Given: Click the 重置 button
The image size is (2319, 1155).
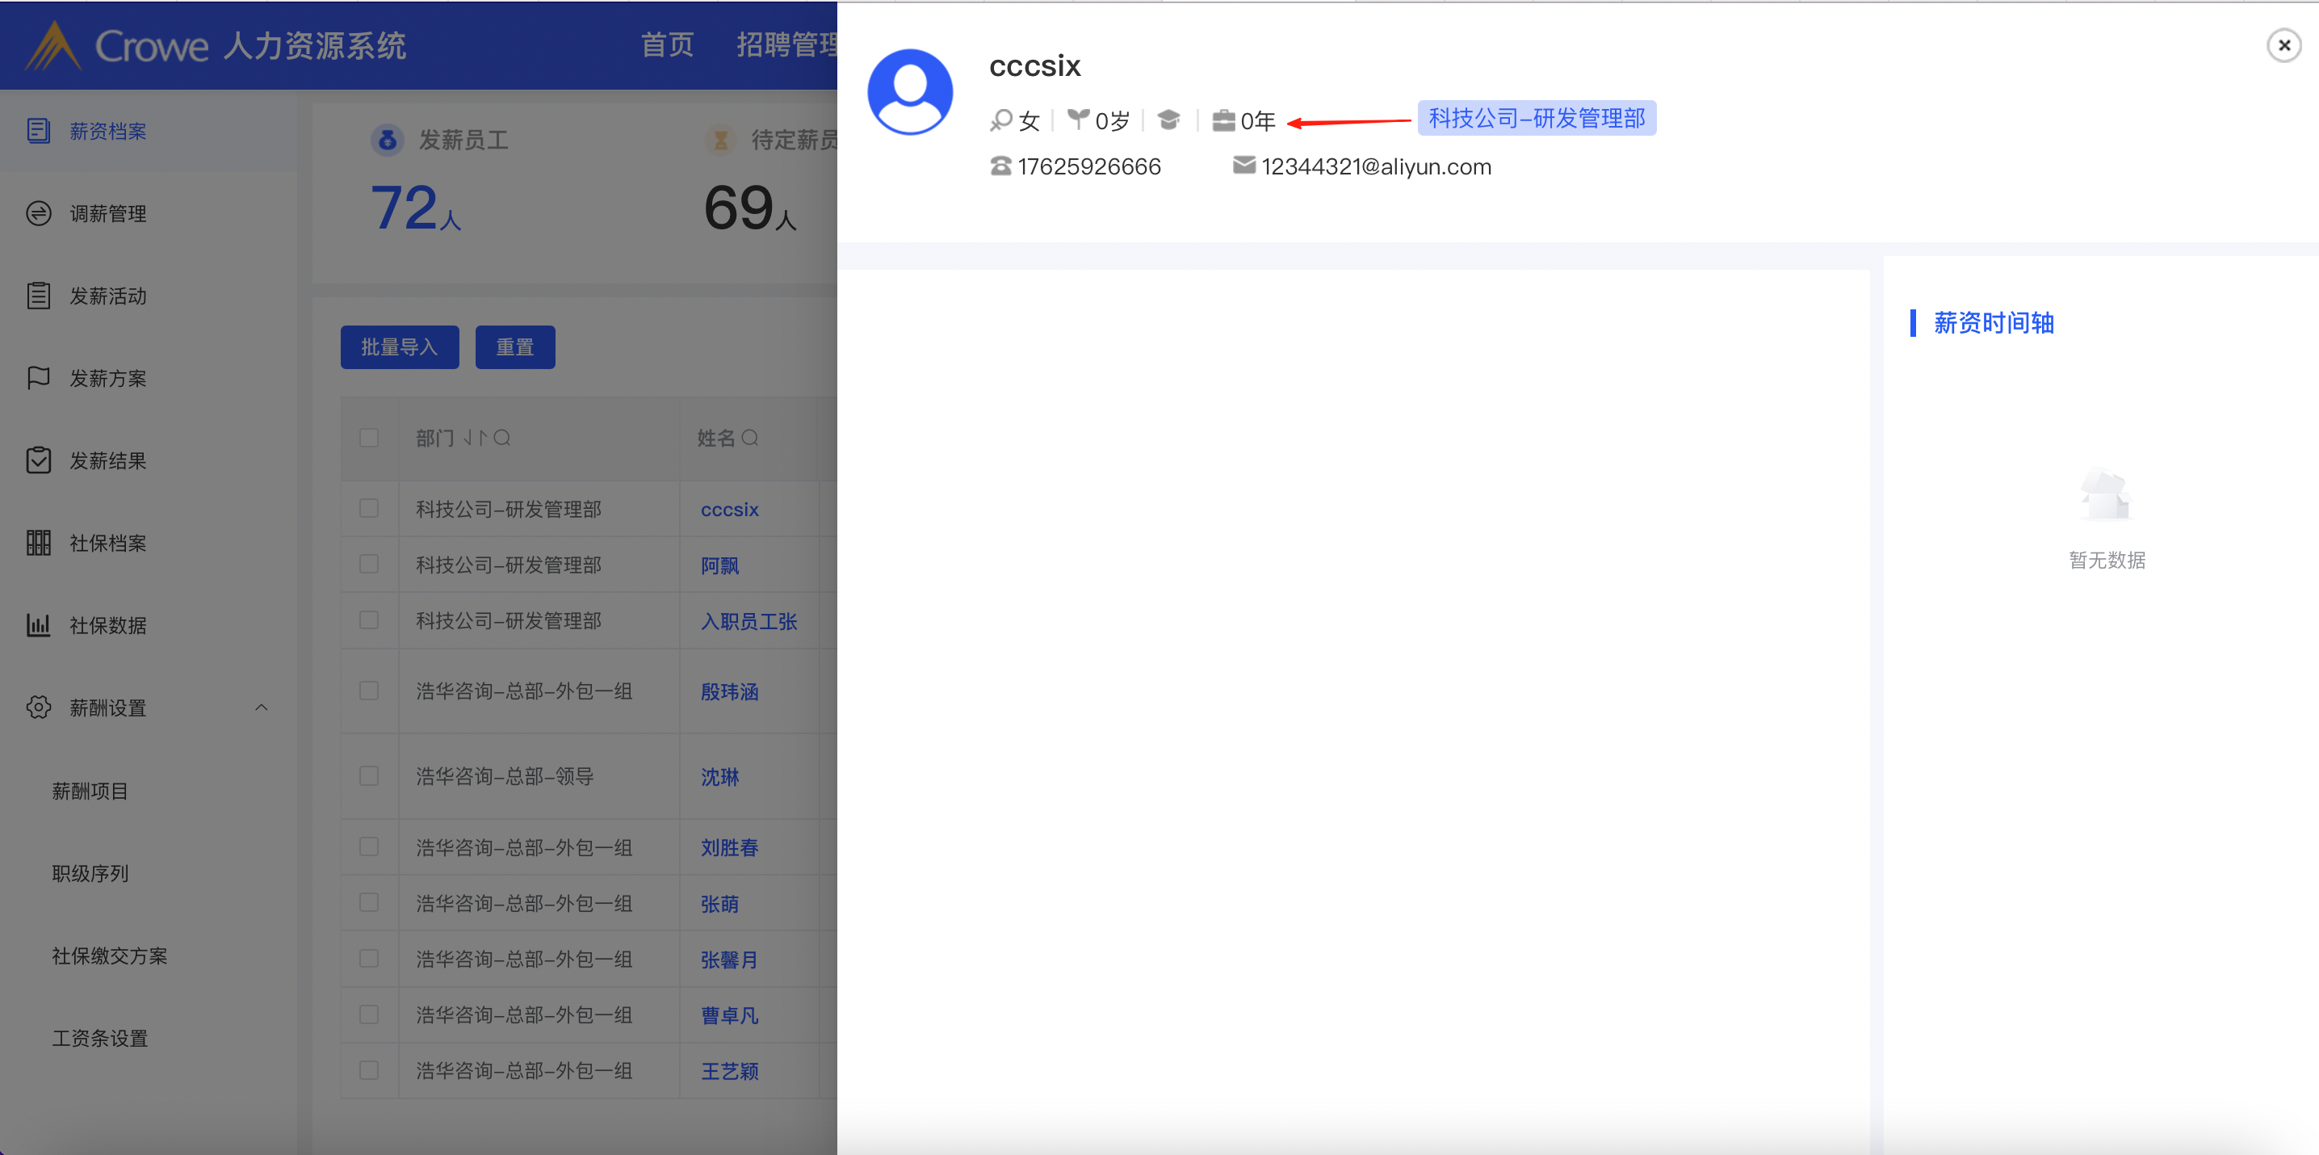Looking at the screenshot, I should tap(515, 347).
